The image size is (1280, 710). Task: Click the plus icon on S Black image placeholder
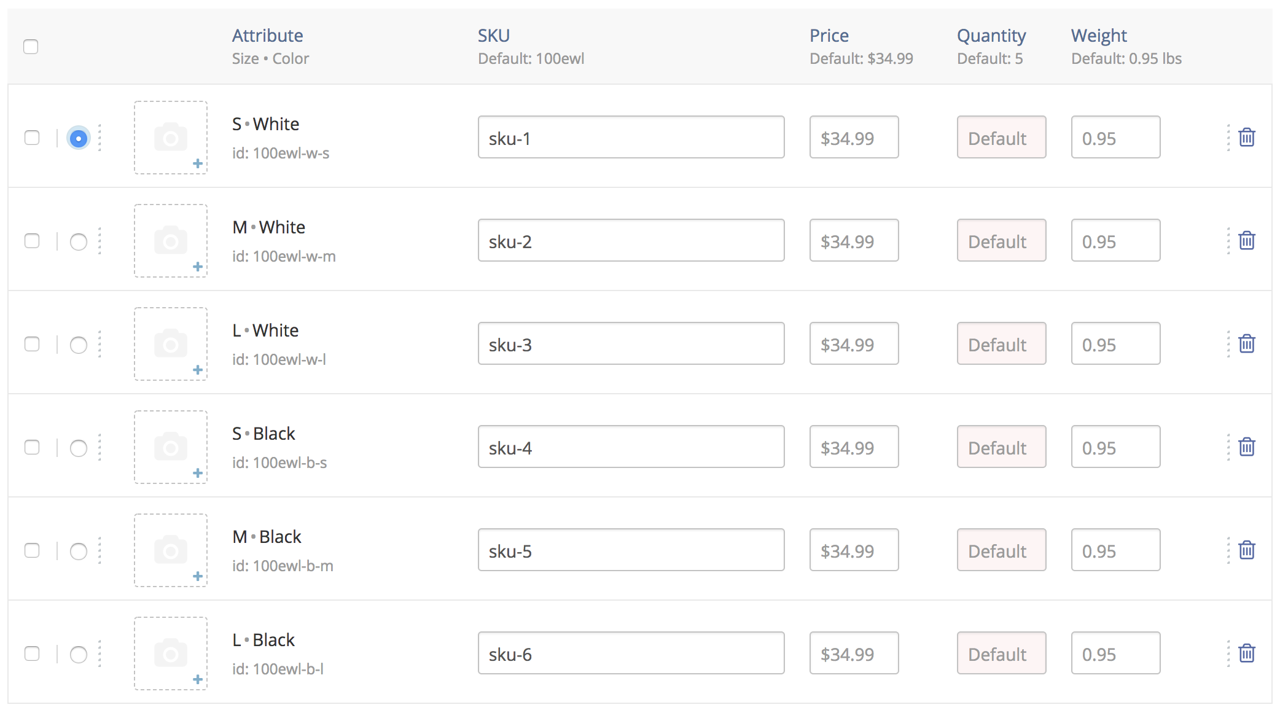pos(198,473)
